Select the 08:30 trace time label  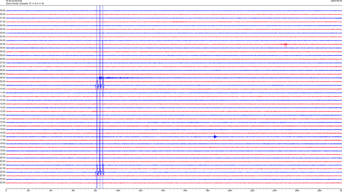3,74
